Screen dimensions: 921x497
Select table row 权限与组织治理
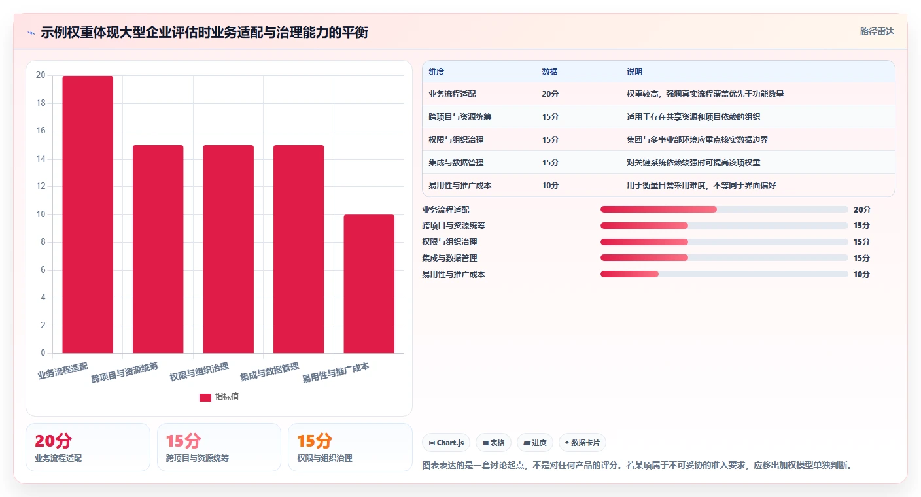point(659,139)
